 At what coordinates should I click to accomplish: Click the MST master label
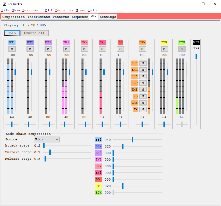tap(196, 42)
